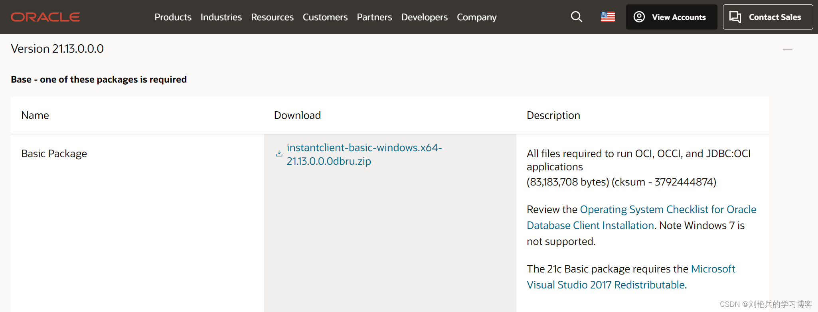Click the Download column header
The height and width of the screenshot is (312, 818).
297,115
